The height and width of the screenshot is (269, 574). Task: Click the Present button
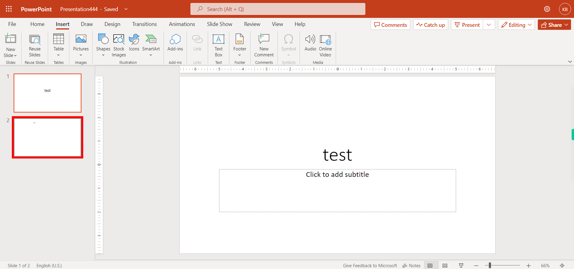tap(467, 25)
